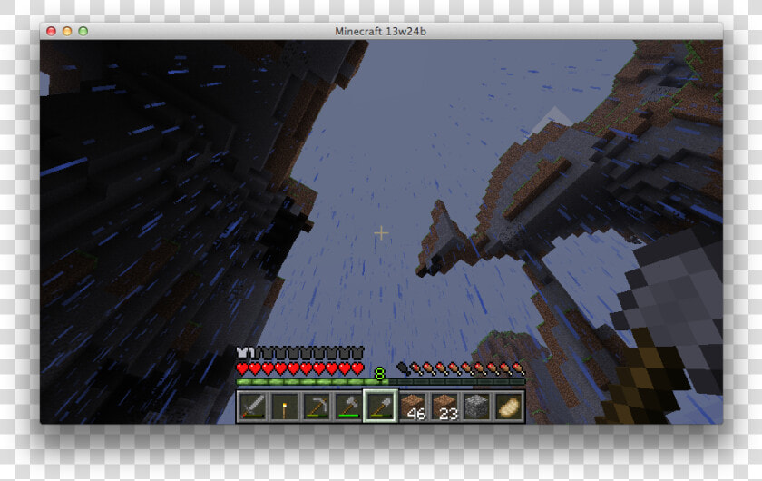Screen dimensions: 762x481
Task: Click the hunger drumsticks bar
Action: (x=461, y=368)
